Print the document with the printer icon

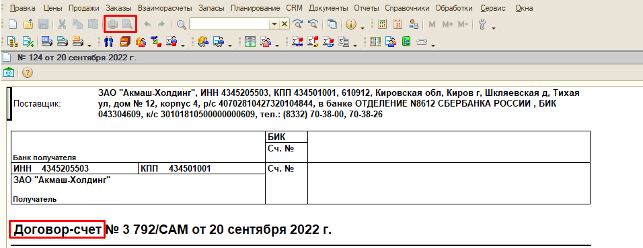tap(112, 25)
